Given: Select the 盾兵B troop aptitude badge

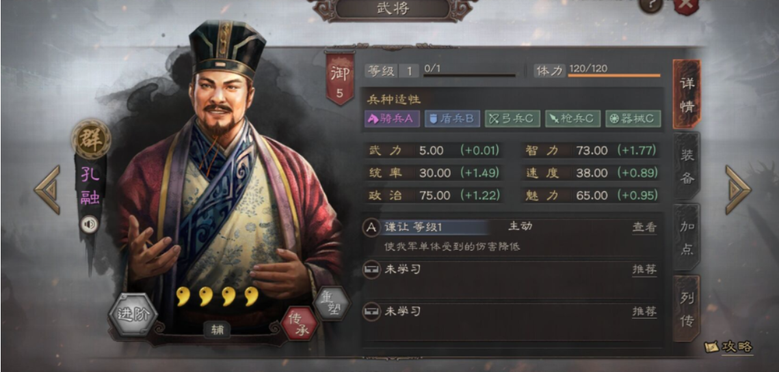Looking at the screenshot, I should [x=452, y=119].
